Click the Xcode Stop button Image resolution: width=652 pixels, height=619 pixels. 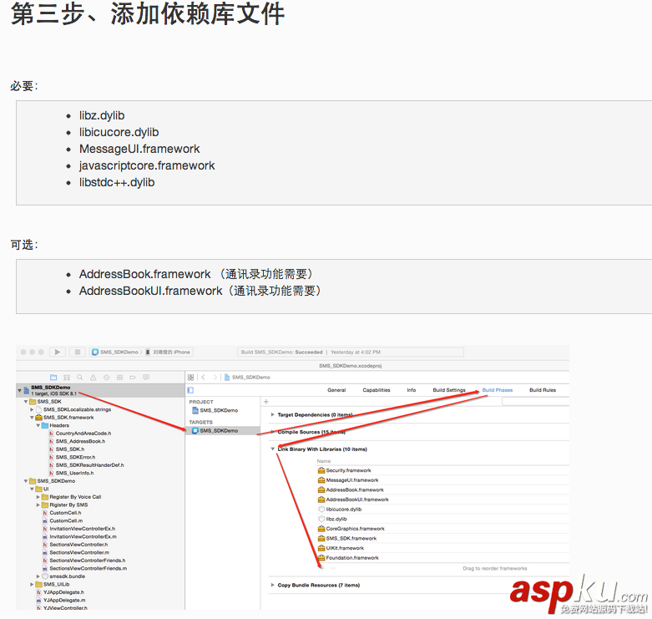pyautogui.click(x=78, y=352)
